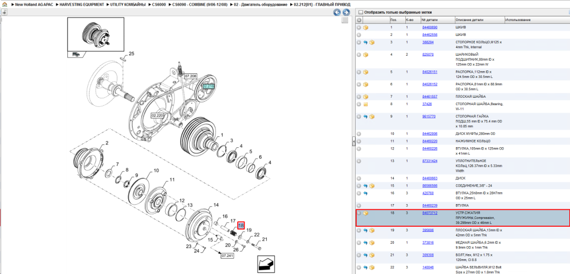Navigate to '02 - Двигатель оборудование' breadcrumb
Viewport: 570px width, 274px height.
260,5
